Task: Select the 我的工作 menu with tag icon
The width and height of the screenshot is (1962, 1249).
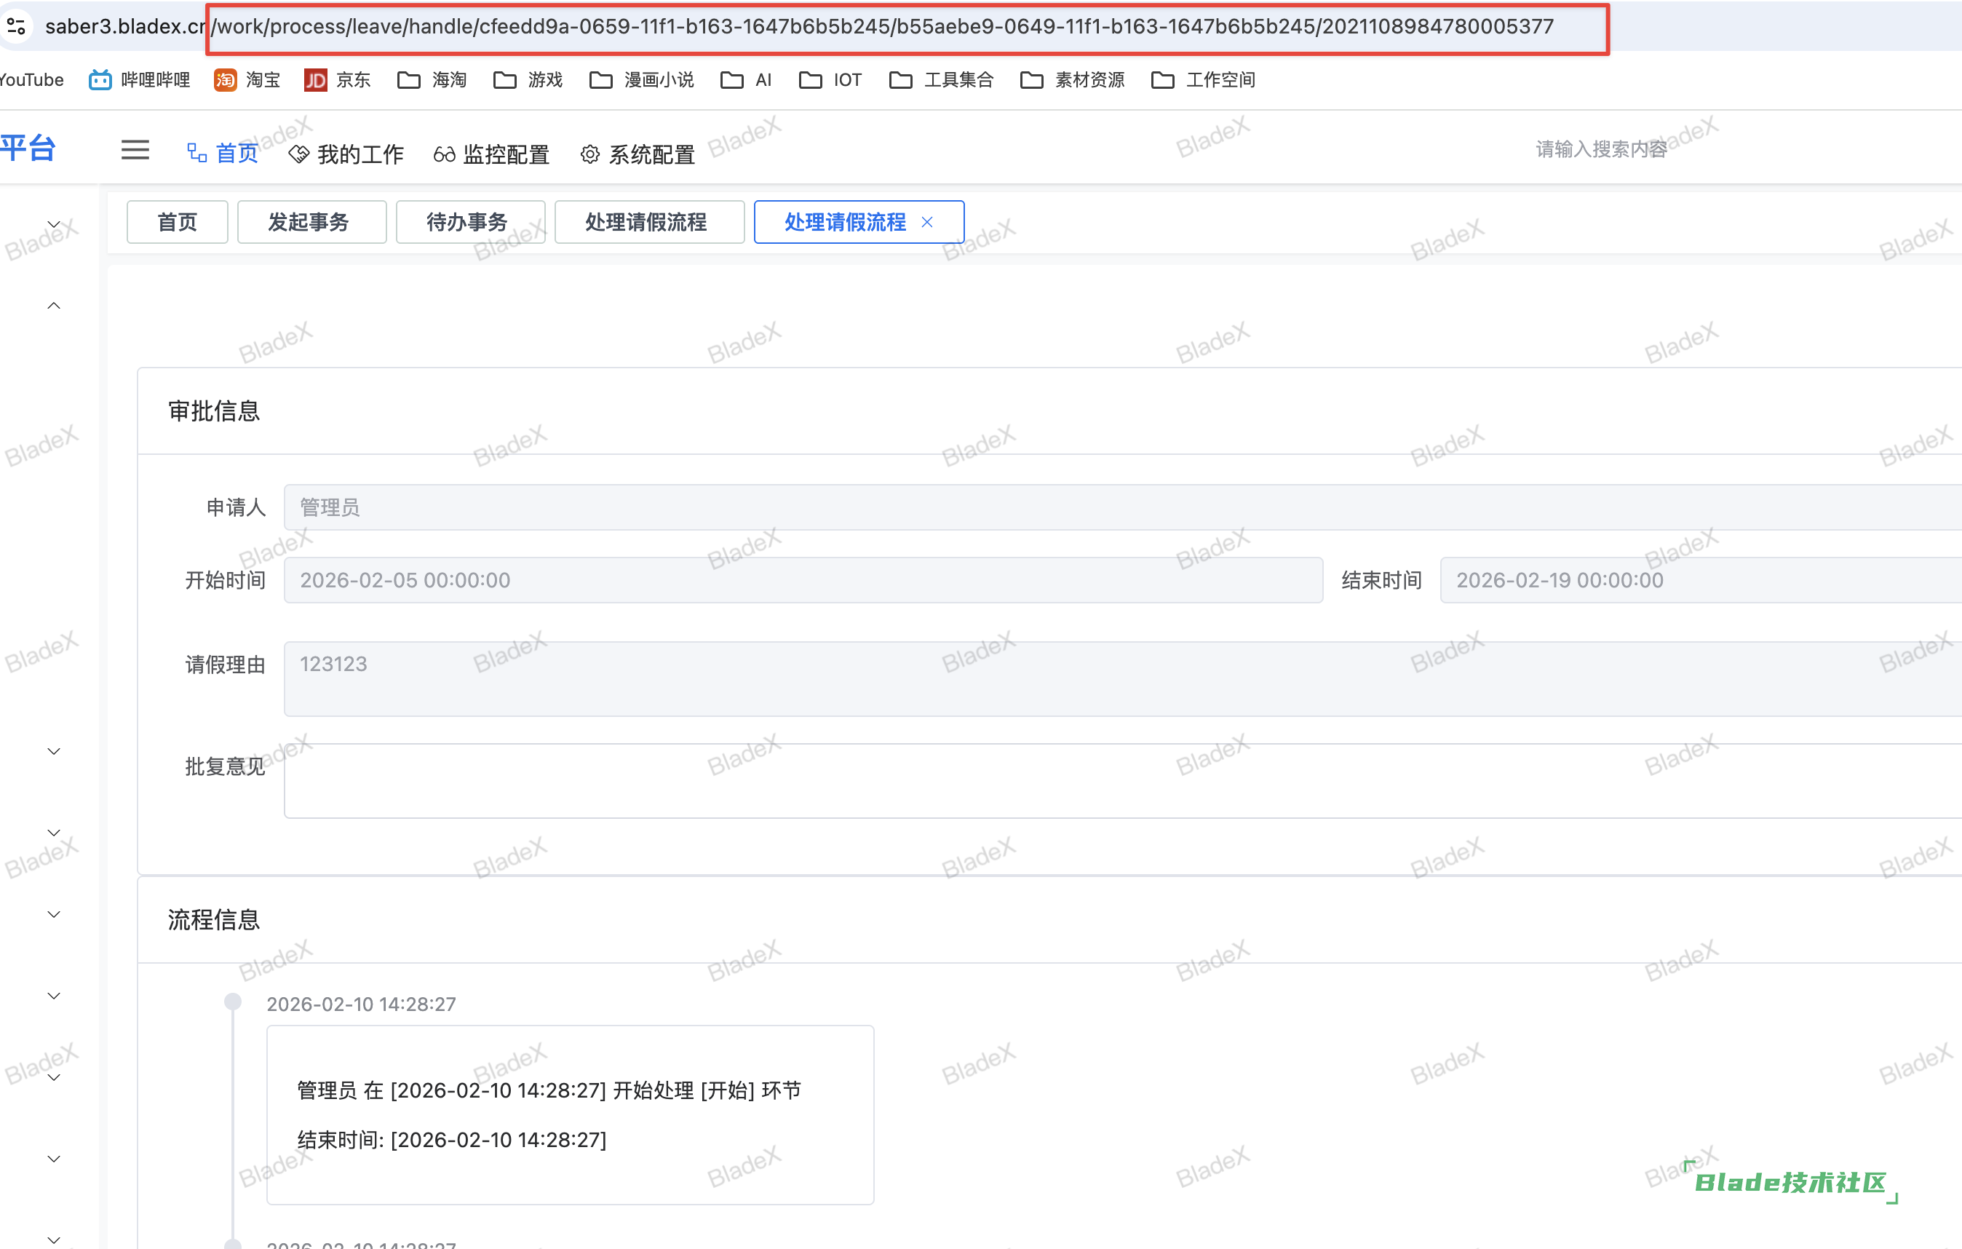Action: [300, 154]
